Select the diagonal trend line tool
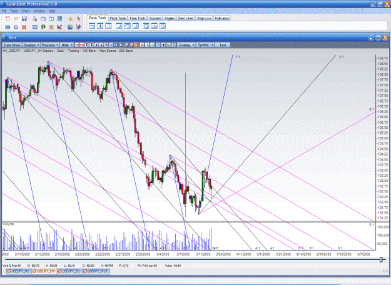This screenshot has width=391, height=285. 108,26
